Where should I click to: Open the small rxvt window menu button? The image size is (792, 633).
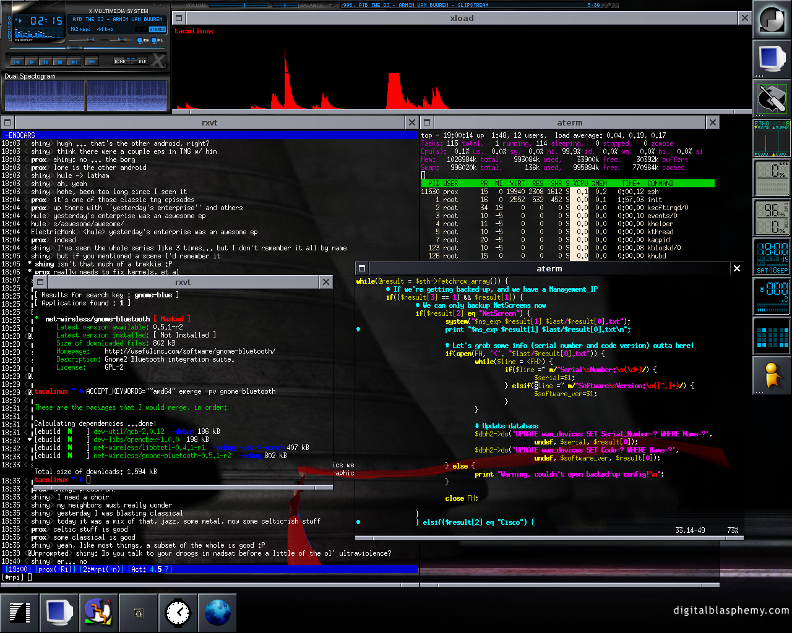[x=40, y=282]
